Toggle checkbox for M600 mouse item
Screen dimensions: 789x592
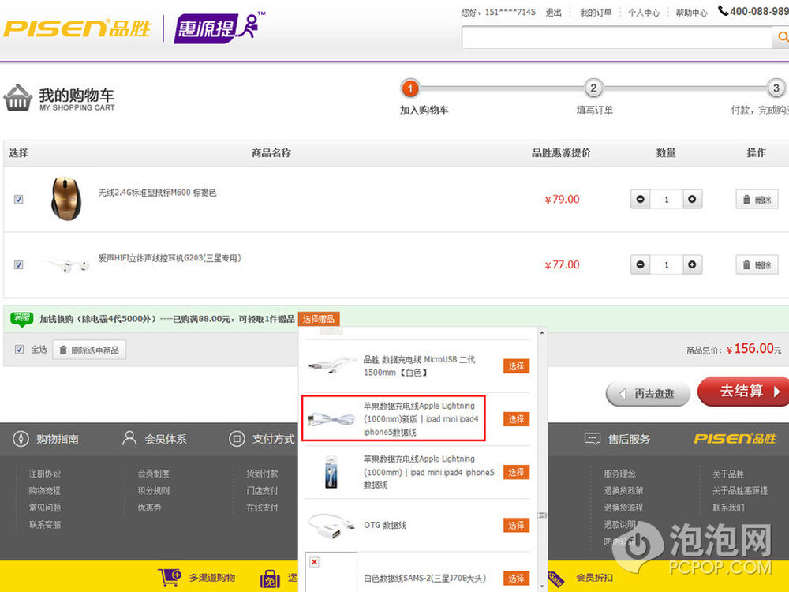(19, 200)
